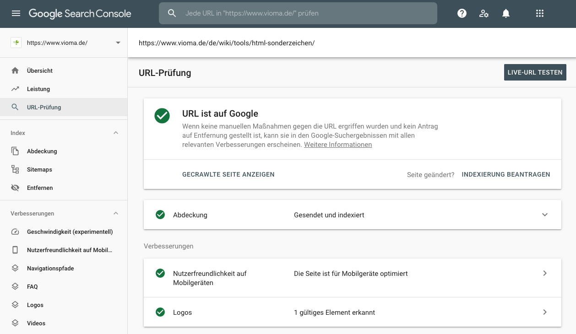Click LIVE-URL TESTEN button
576x334 pixels.
point(535,72)
